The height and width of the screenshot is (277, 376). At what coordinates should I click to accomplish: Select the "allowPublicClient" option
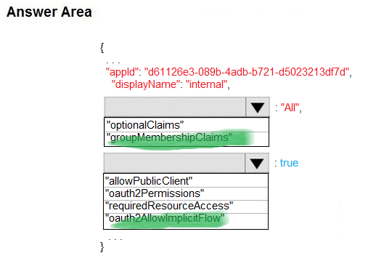(186, 181)
